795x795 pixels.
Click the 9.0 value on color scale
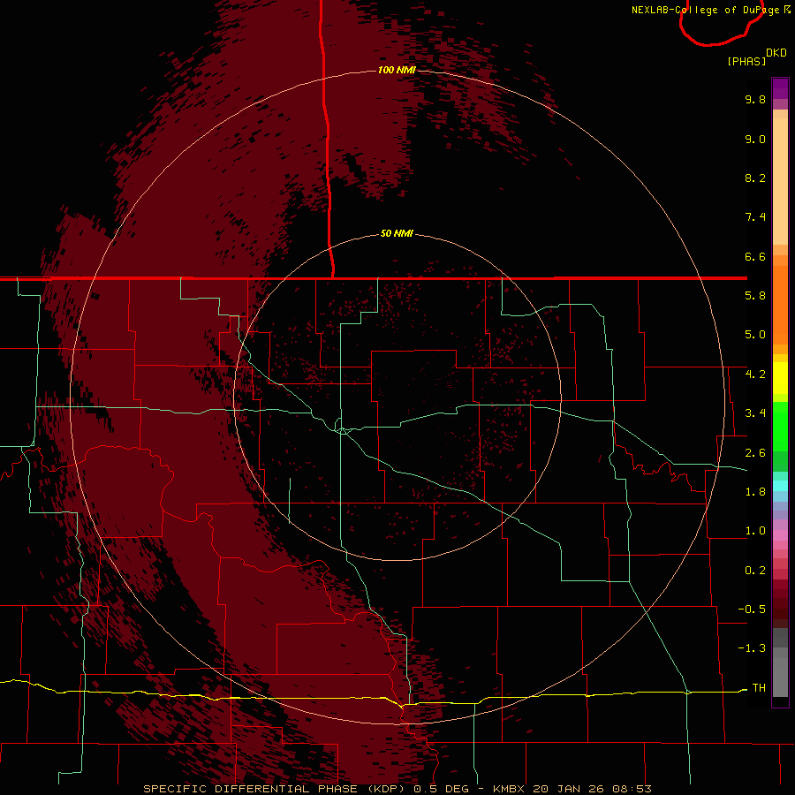[x=755, y=139]
